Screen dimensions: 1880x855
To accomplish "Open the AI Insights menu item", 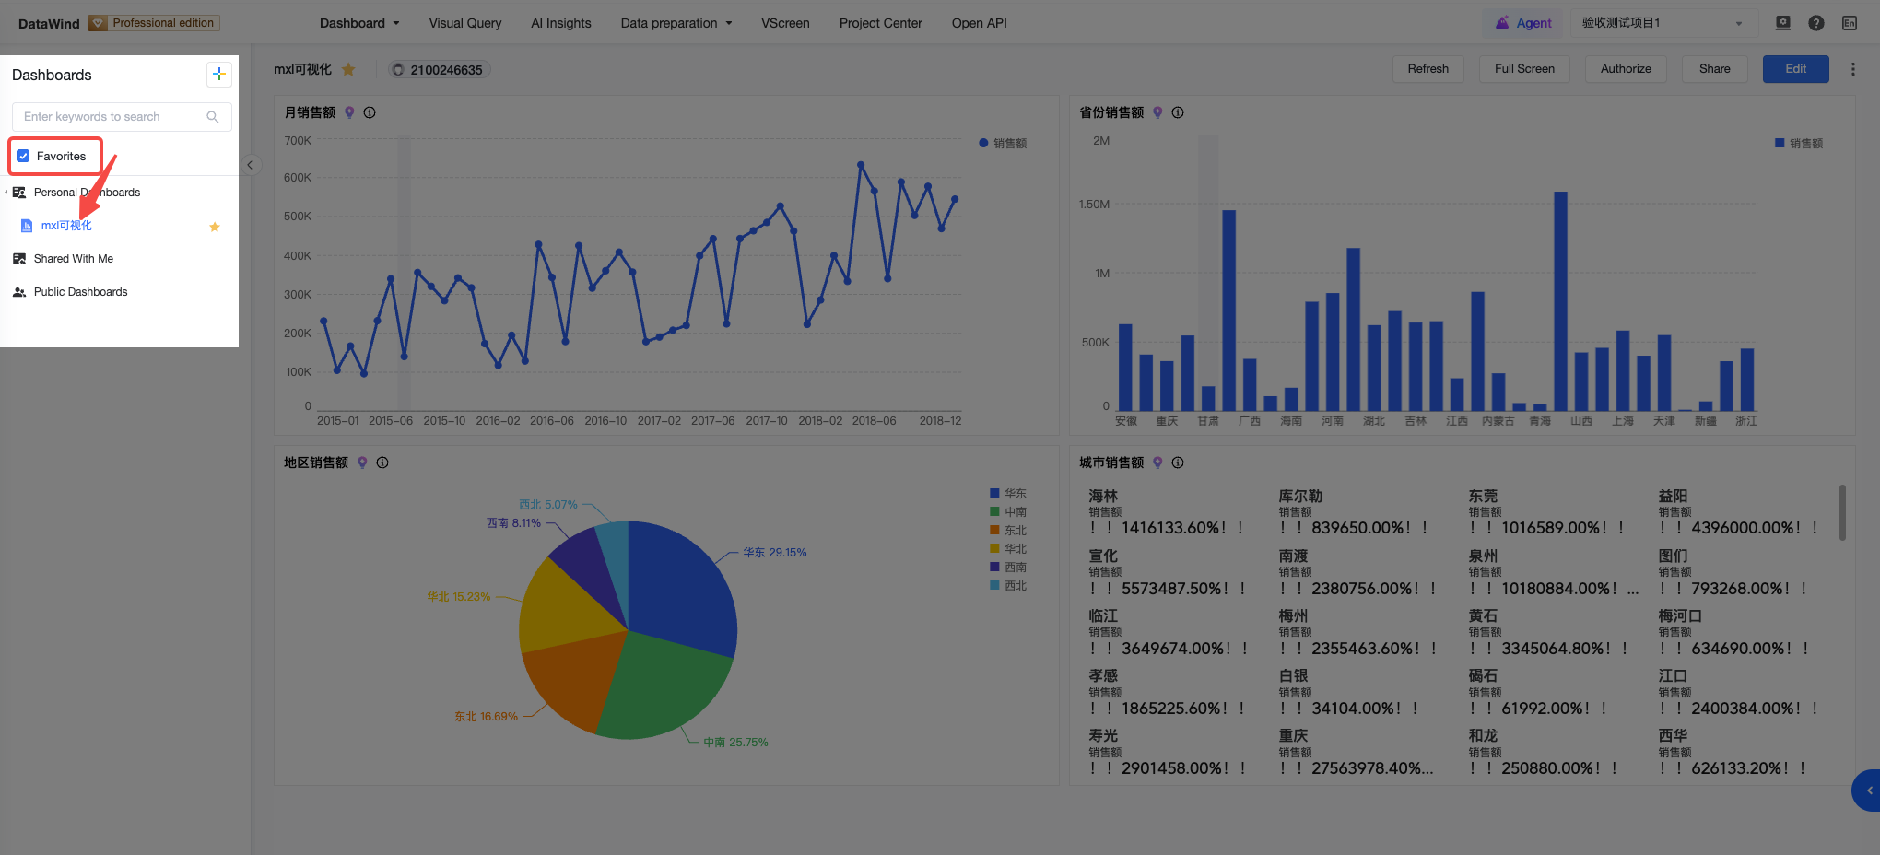I will pyautogui.click(x=561, y=23).
